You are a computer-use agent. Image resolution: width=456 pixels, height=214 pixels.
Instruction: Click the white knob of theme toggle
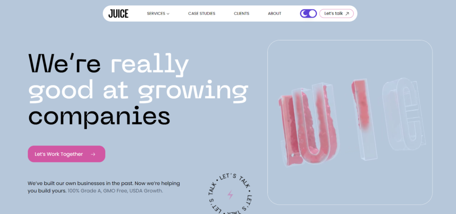[312, 13]
